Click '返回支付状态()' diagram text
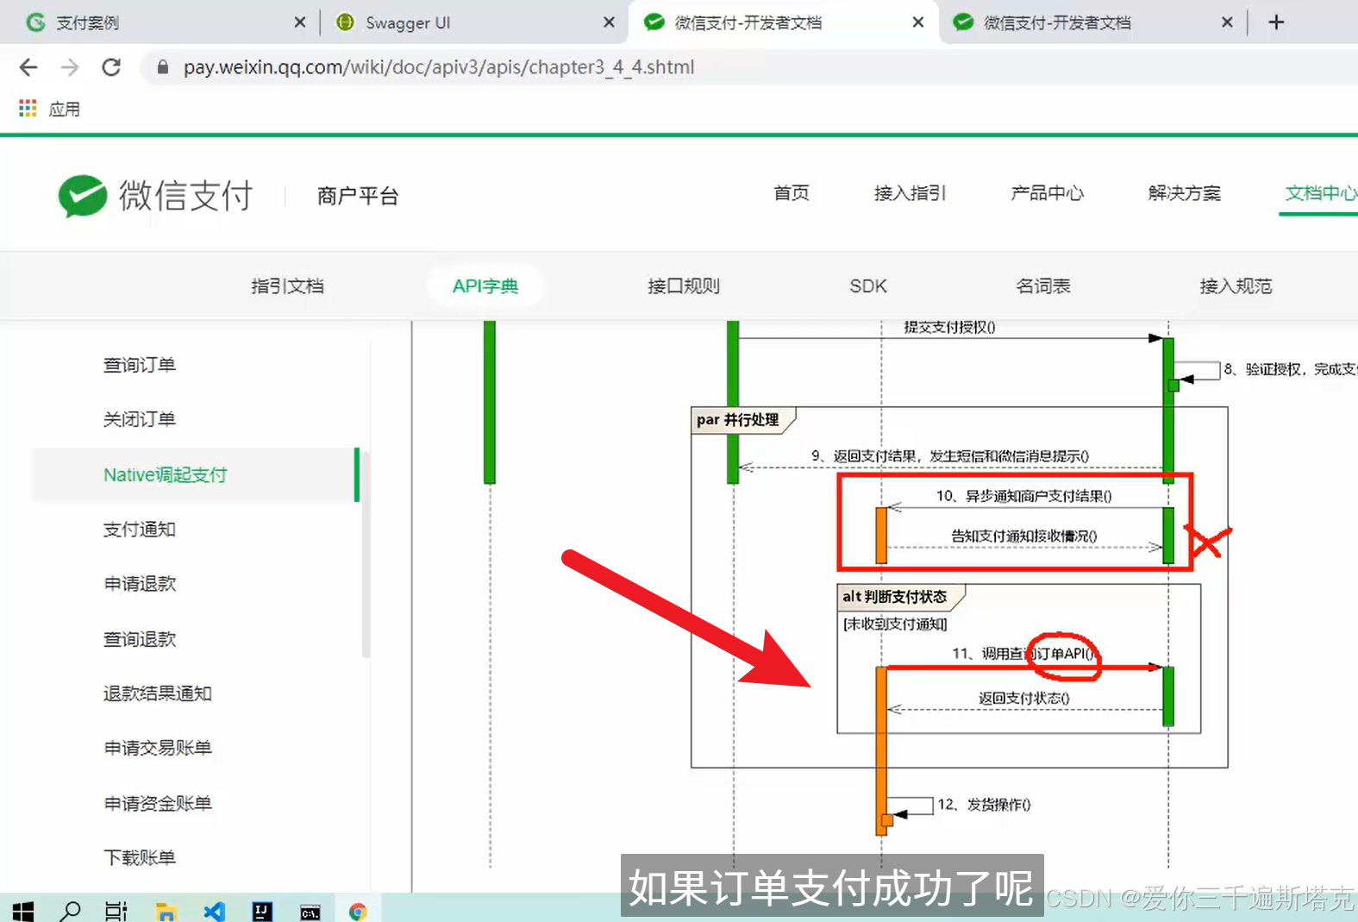 (1023, 698)
